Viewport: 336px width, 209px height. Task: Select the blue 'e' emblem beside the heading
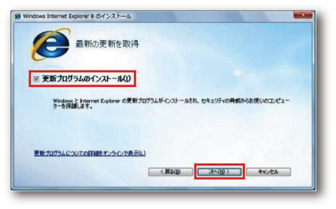tap(51, 44)
